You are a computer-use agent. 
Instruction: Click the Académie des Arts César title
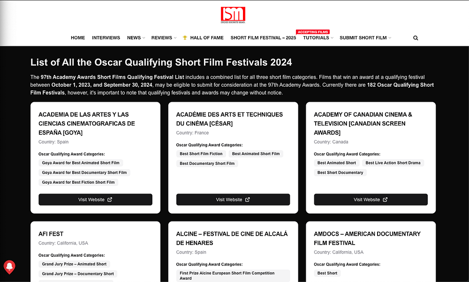click(x=229, y=119)
